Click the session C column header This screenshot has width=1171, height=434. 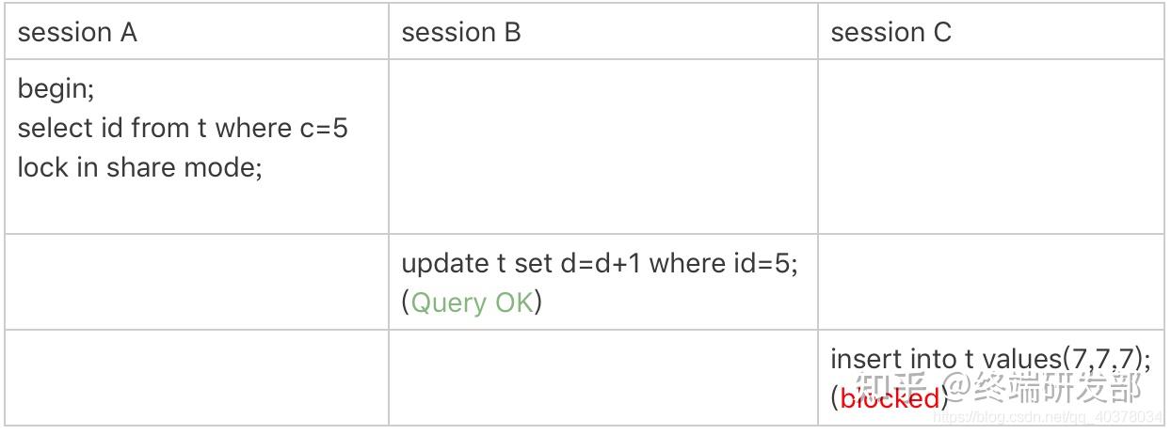(890, 33)
